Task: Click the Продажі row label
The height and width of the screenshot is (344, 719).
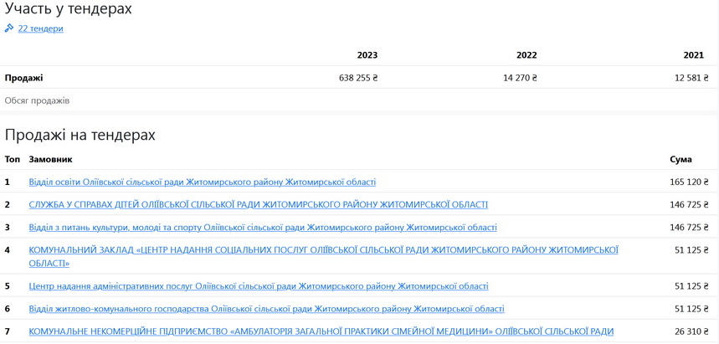Action: [x=23, y=78]
